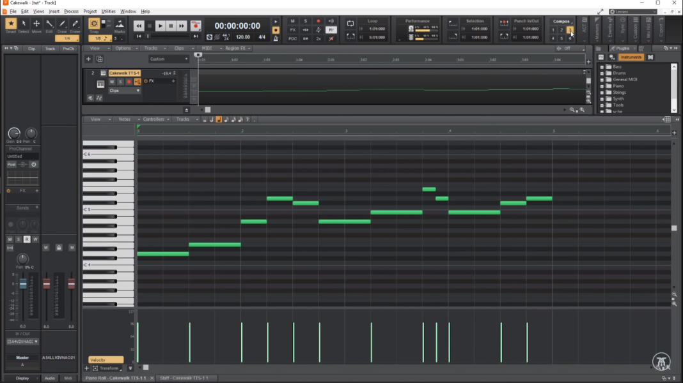Mute the Cakewalk TTS-1 track
Viewport: 683px width, 383px height.
pos(112,82)
